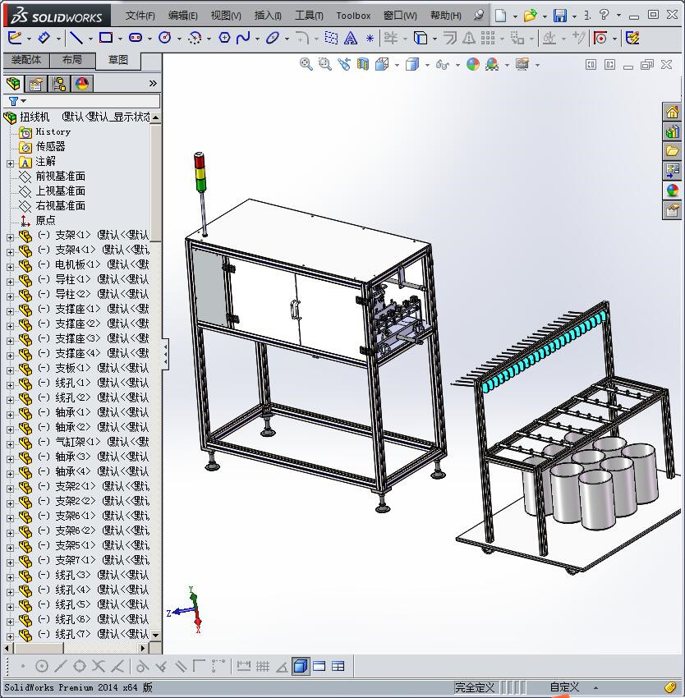Open the 编辑(E) menu
This screenshot has height=698, width=685.
coord(182,16)
